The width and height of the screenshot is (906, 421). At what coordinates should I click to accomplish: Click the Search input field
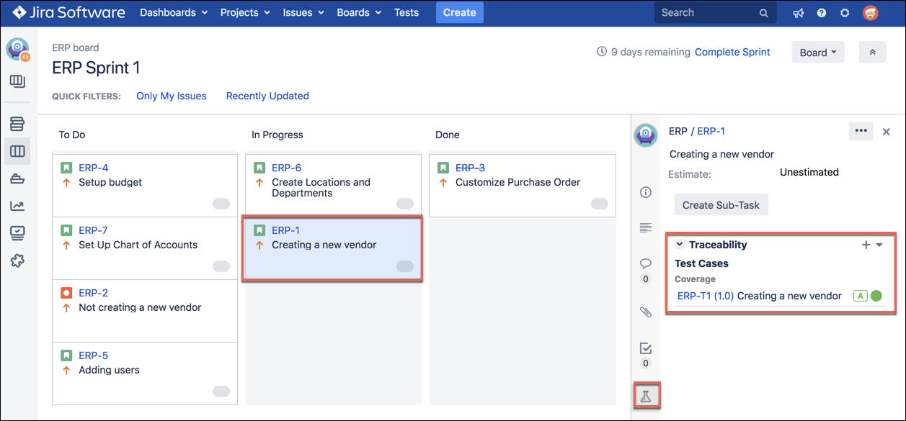click(706, 13)
